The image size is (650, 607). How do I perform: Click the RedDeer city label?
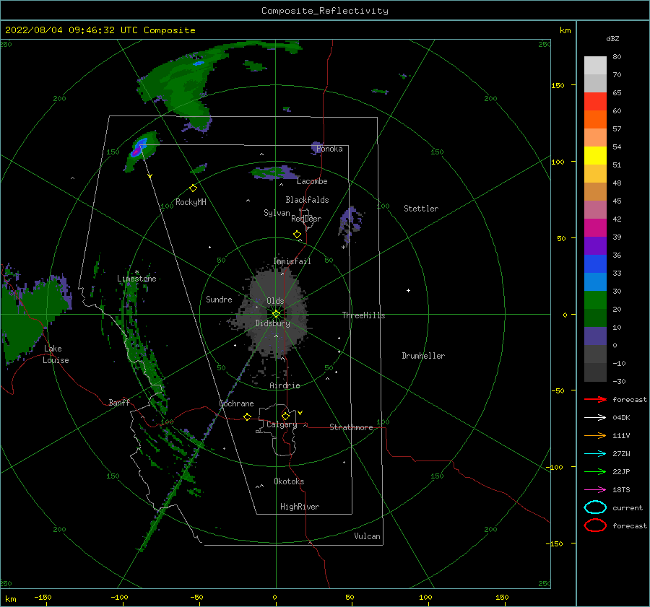[306, 219]
